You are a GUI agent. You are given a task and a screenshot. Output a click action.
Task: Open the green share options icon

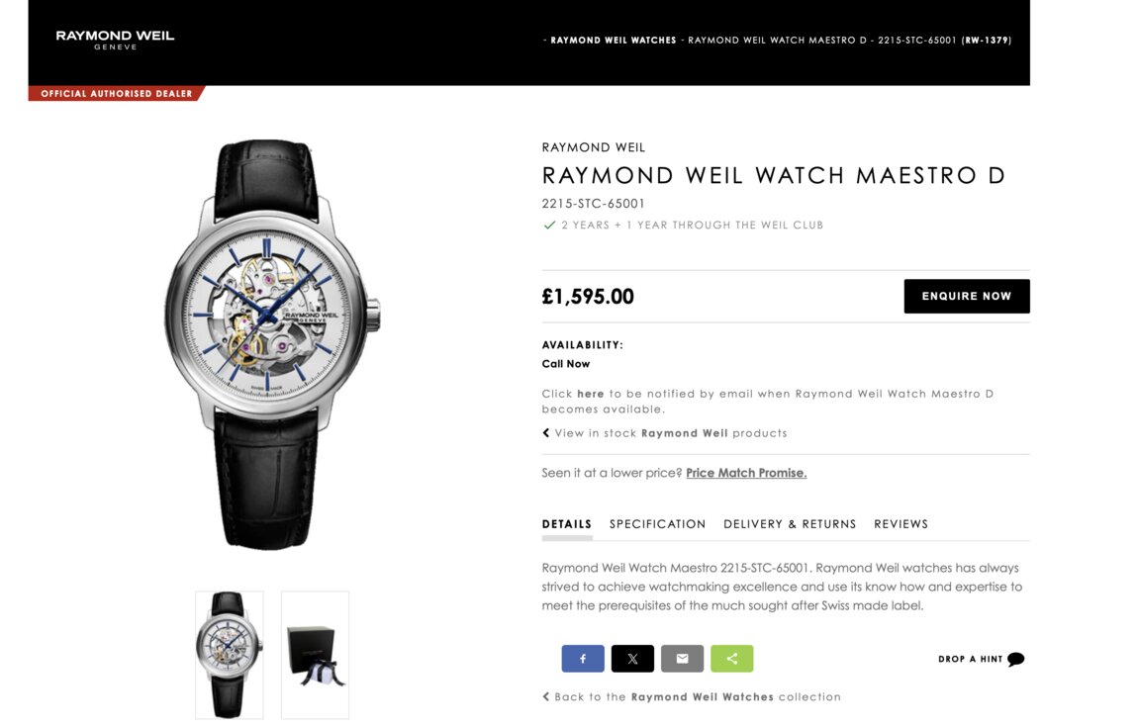[x=731, y=659]
